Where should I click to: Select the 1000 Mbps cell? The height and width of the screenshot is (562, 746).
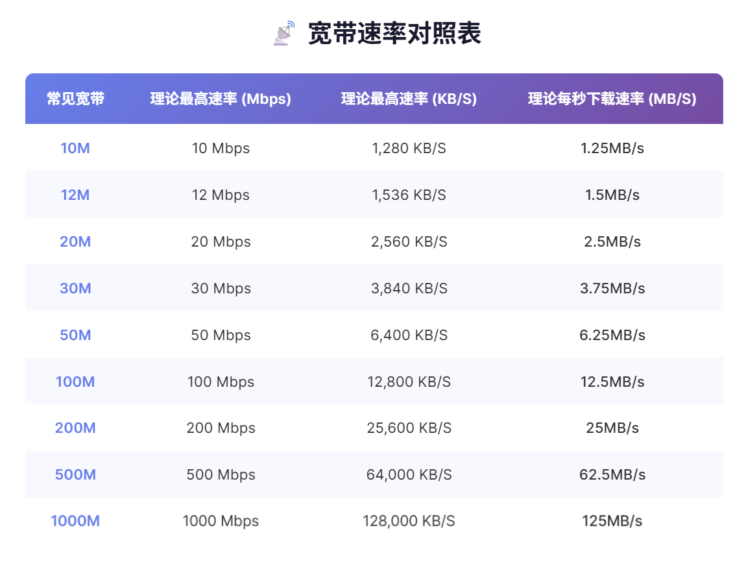point(221,520)
